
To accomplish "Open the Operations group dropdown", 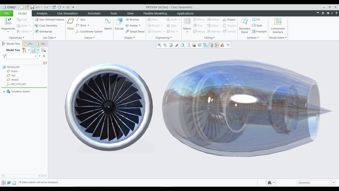I will (x=16, y=38).
